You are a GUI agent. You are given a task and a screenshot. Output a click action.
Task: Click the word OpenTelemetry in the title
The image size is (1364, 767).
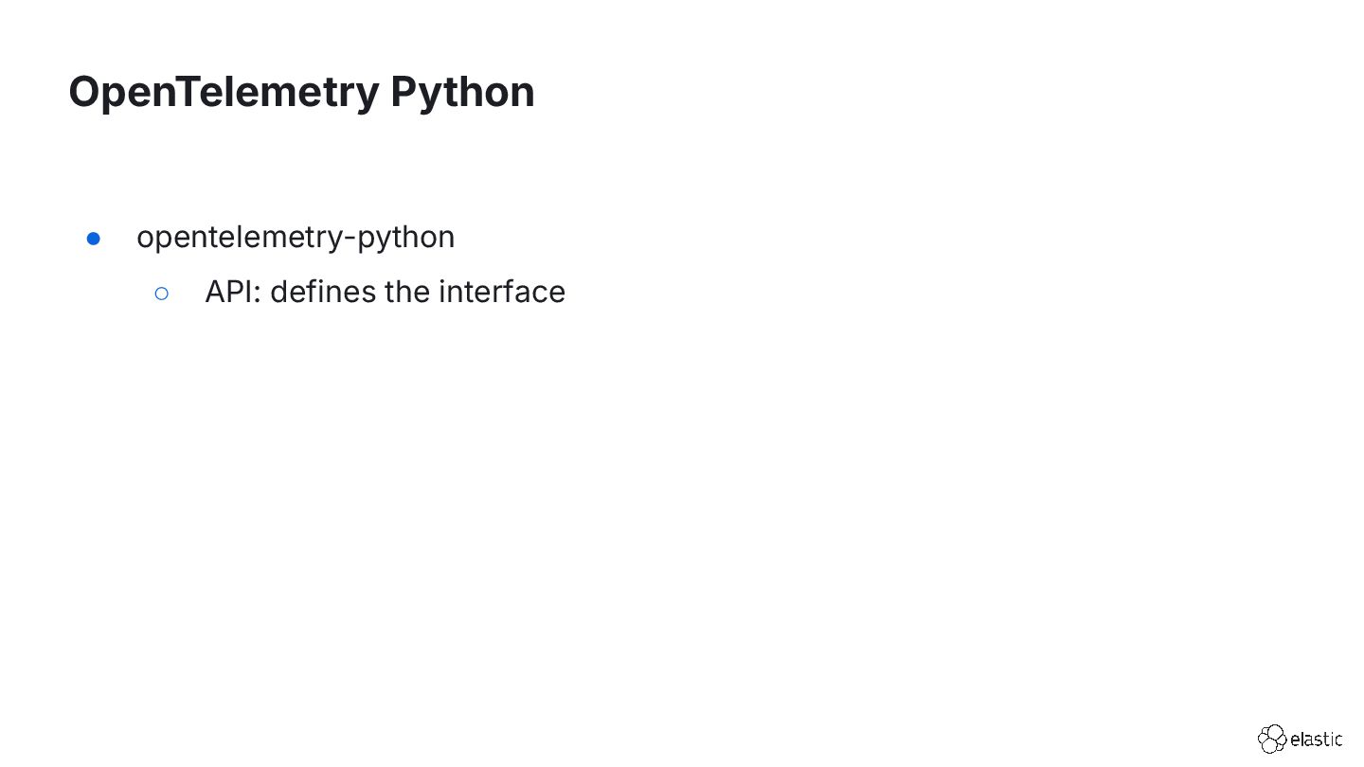[x=223, y=92]
